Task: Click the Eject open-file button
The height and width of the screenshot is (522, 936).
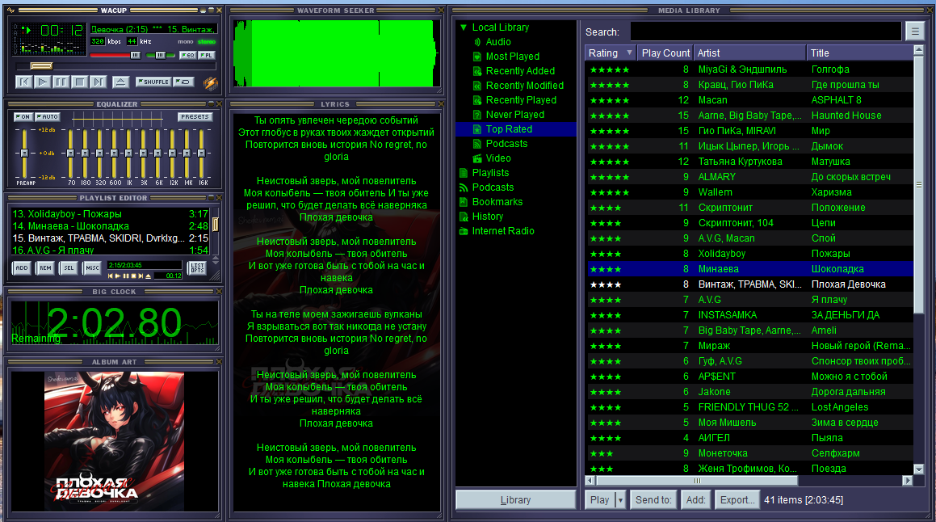Action: coord(120,82)
